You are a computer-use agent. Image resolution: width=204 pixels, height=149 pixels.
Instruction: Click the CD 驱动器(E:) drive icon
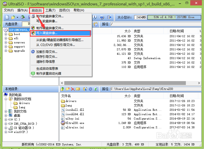[x=11, y=128]
